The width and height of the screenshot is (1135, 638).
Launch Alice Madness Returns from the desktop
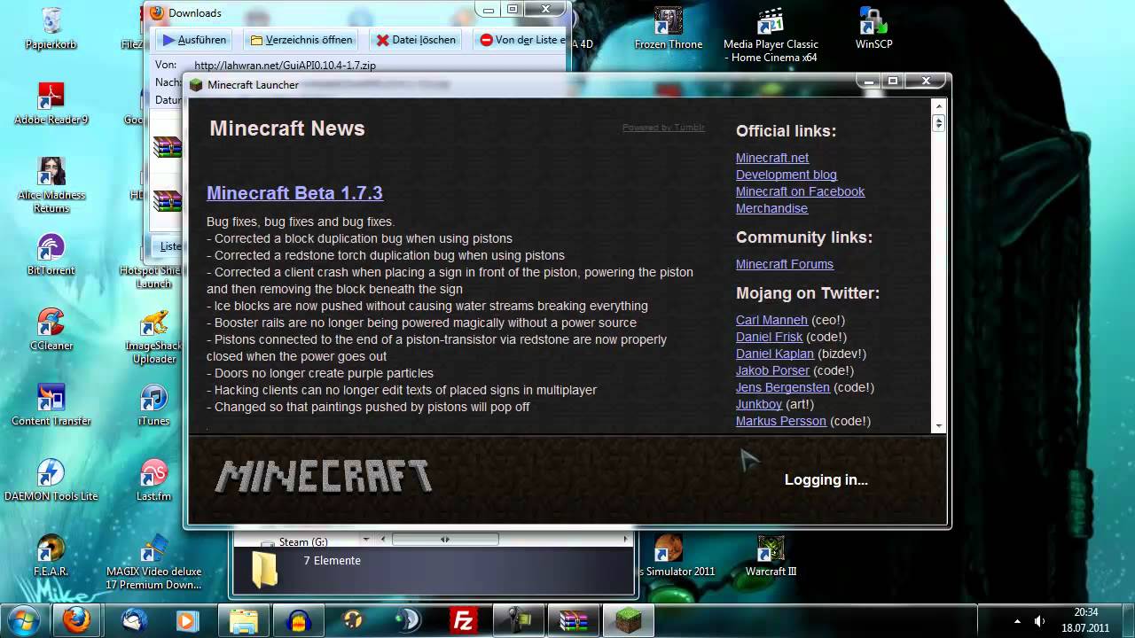pos(51,185)
